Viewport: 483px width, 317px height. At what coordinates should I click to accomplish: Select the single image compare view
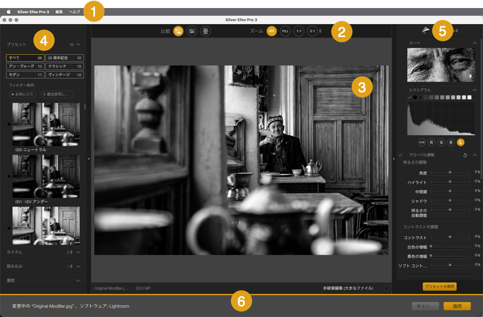pyautogui.click(x=178, y=31)
